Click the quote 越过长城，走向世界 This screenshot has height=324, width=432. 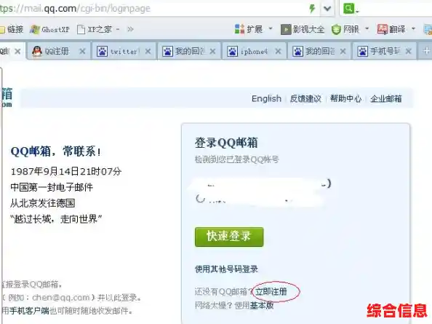[x=56, y=219]
